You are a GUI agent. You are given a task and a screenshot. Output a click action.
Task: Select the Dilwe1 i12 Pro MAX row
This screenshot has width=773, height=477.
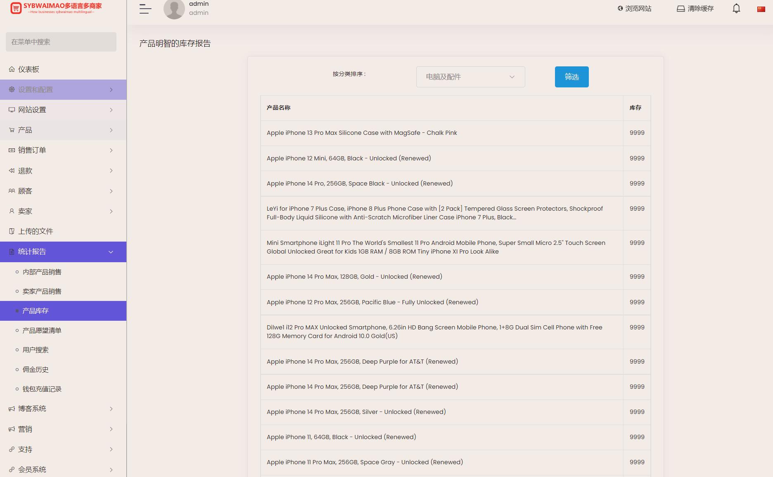pyautogui.click(x=455, y=332)
